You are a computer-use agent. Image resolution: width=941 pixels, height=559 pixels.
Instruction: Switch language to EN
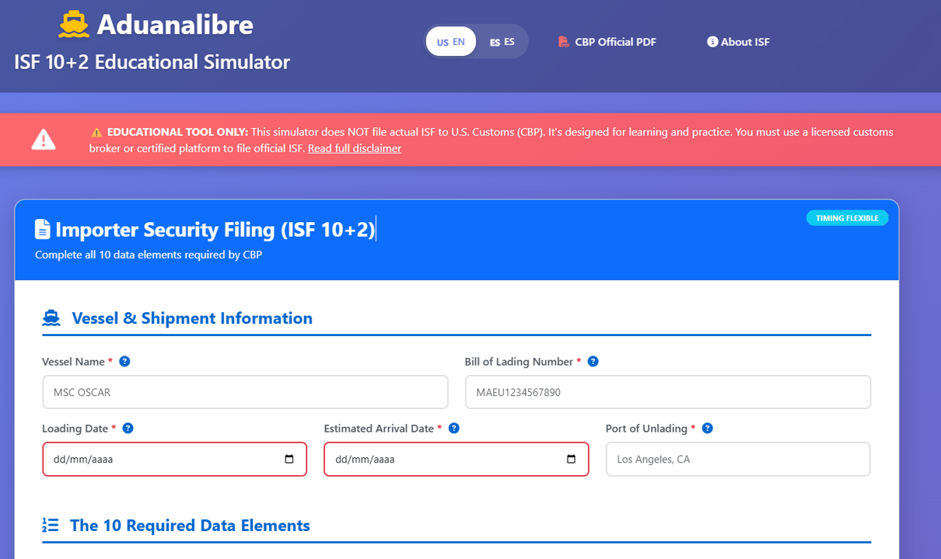(x=451, y=42)
